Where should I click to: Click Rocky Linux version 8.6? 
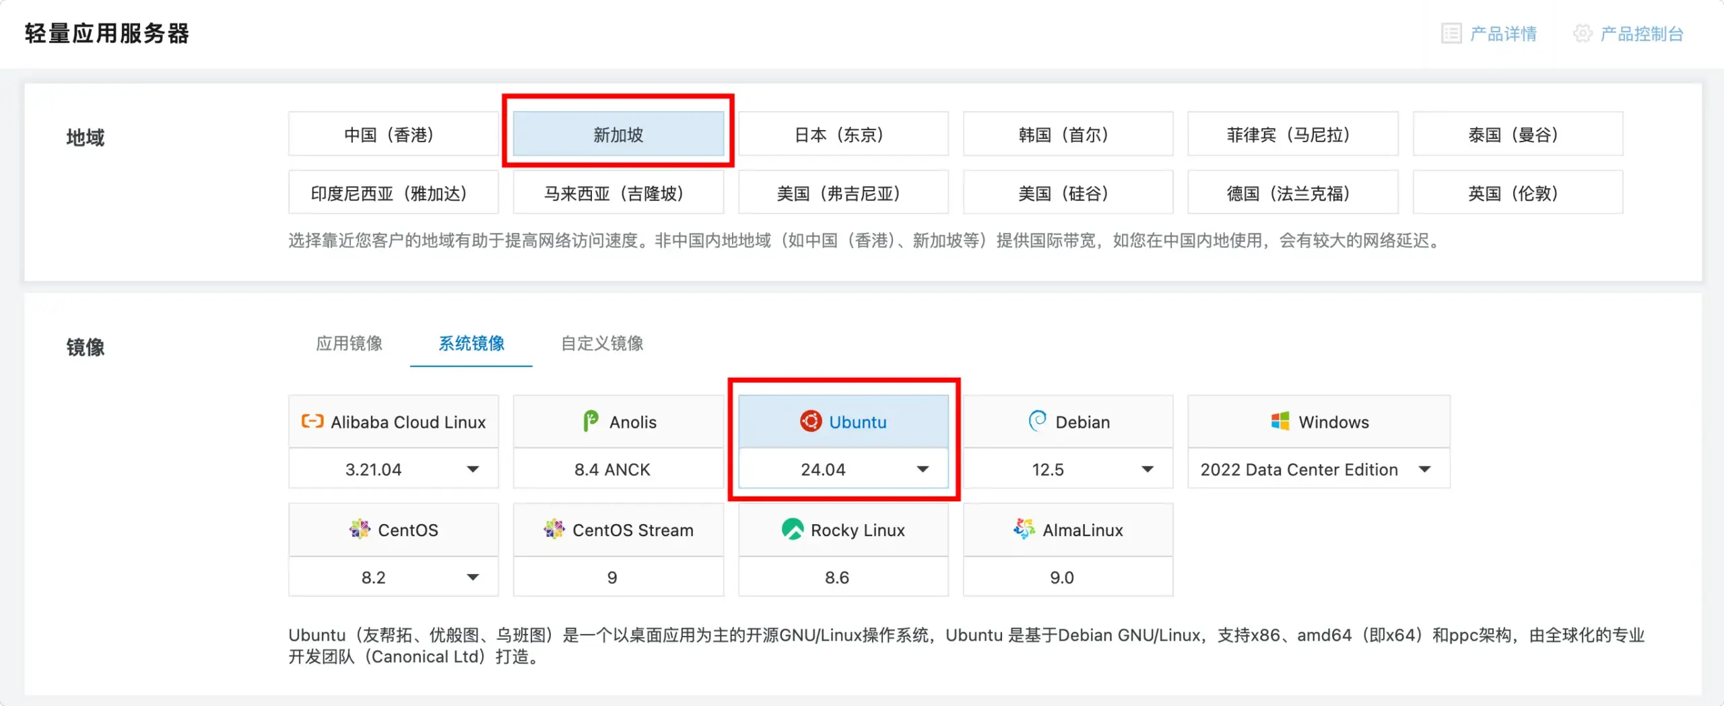coord(843,577)
